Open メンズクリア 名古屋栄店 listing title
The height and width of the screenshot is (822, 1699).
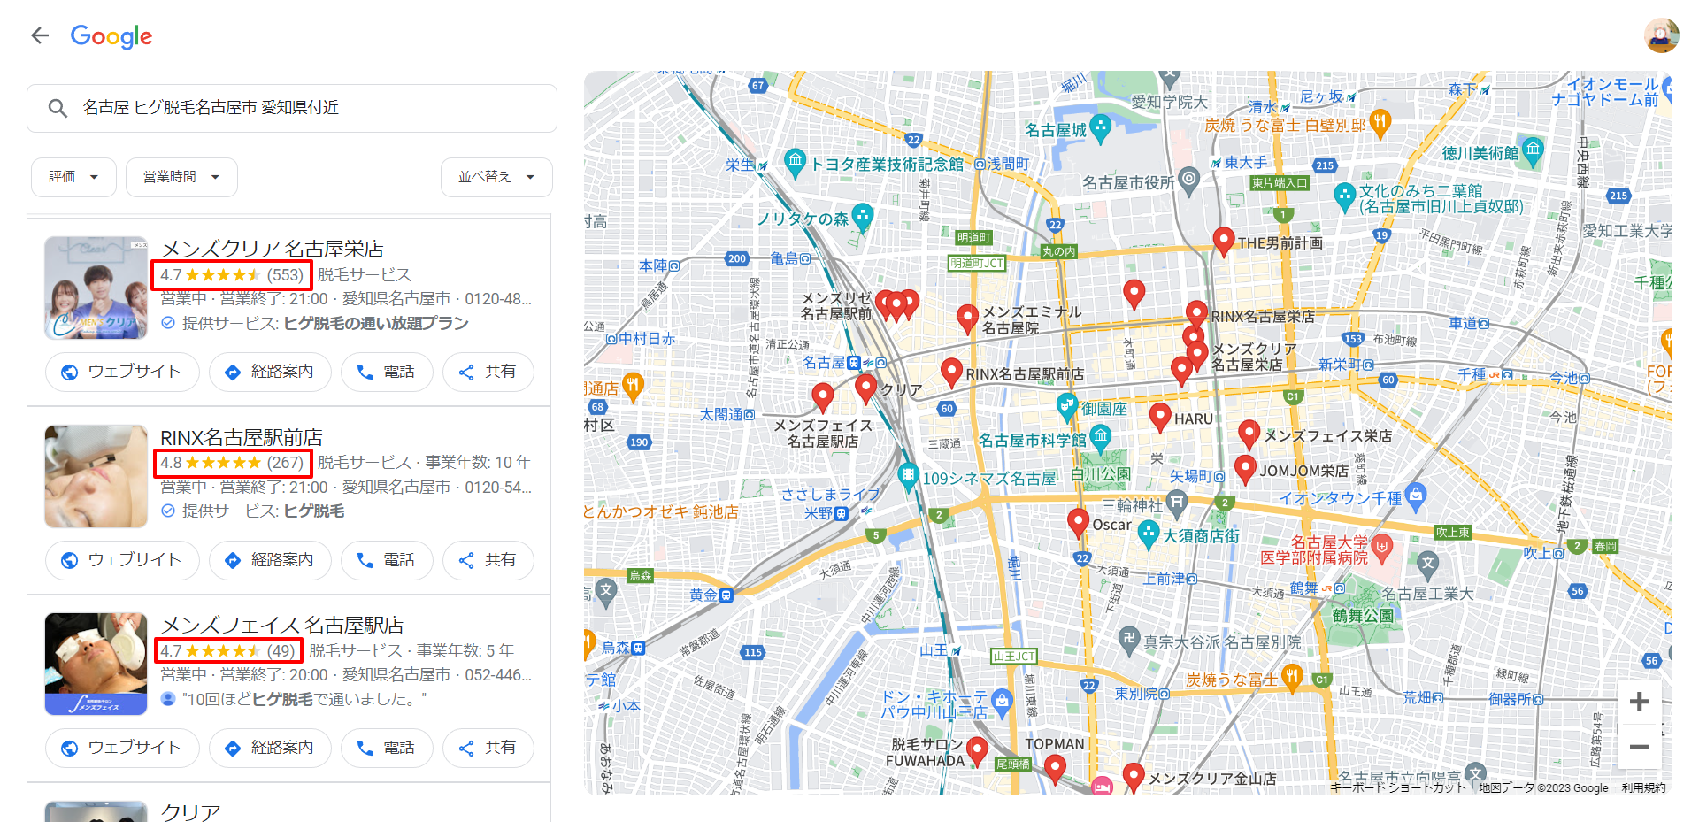pyautogui.click(x=272, y=249)
